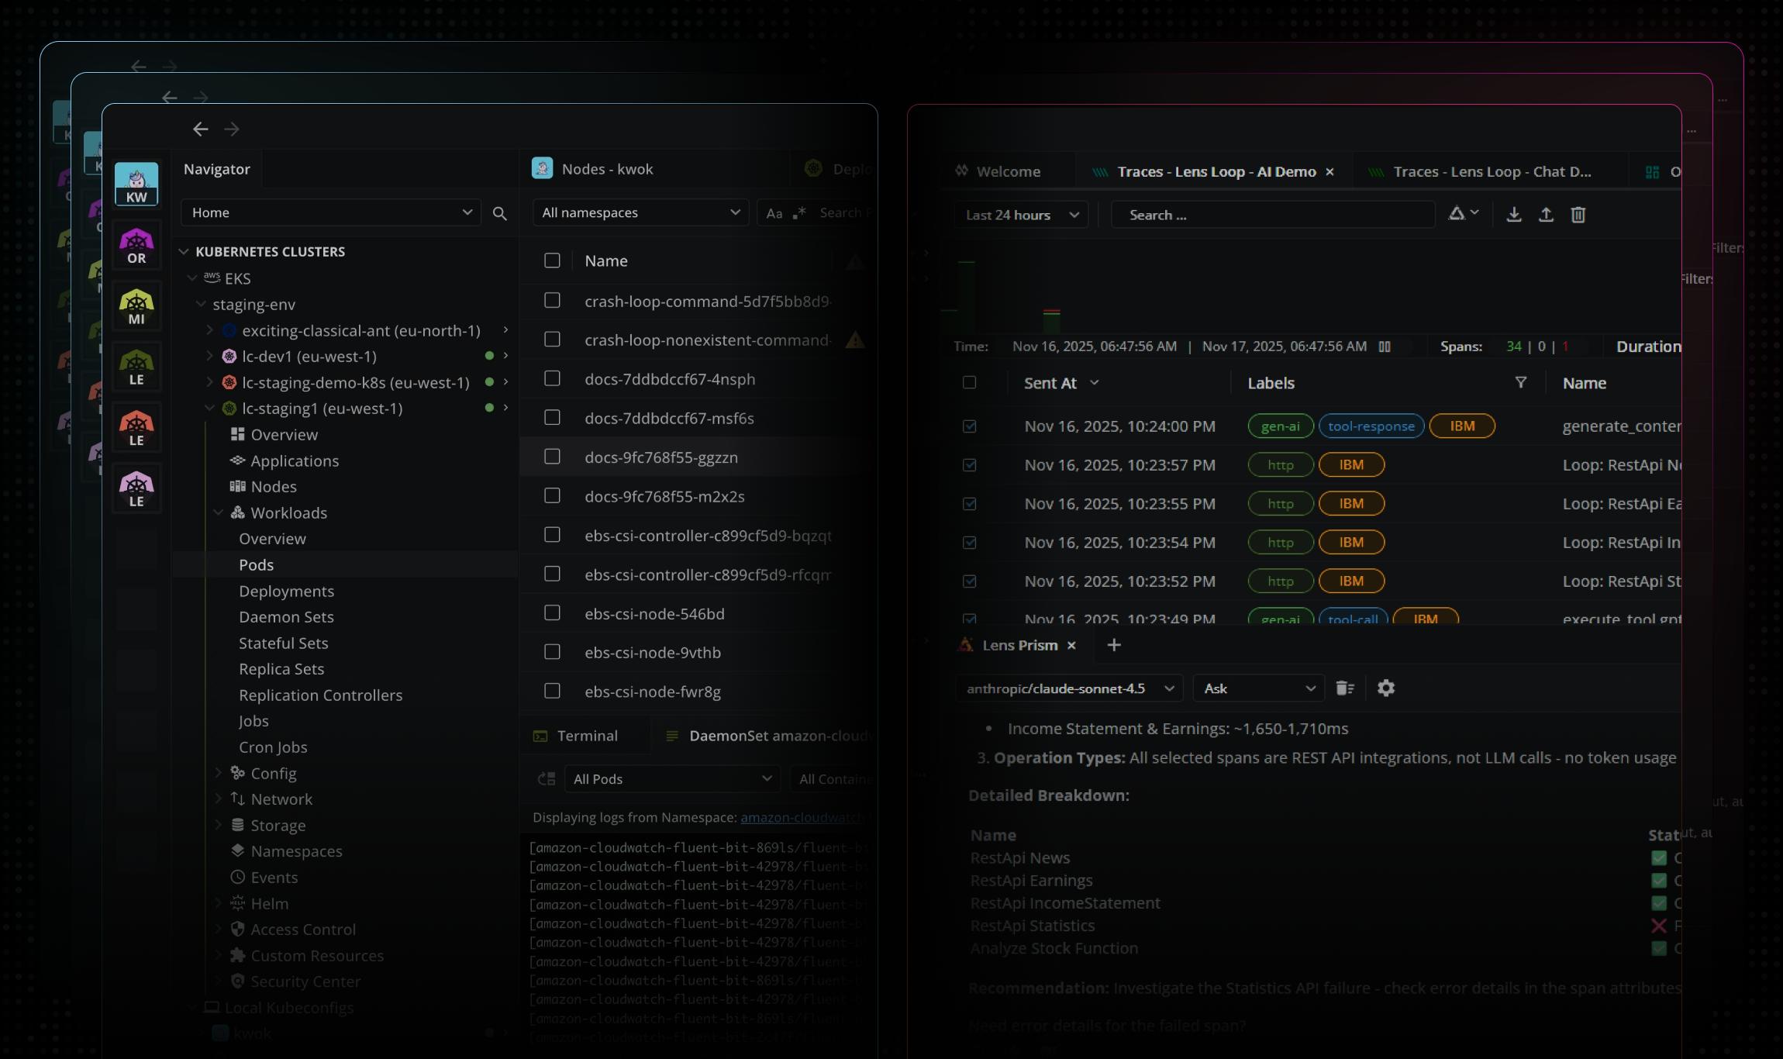Open the Last 24 hours time dropdown
The width and height of the screenshot is (1783, 1059).
pyautogui.click(x=1021, y=216)
